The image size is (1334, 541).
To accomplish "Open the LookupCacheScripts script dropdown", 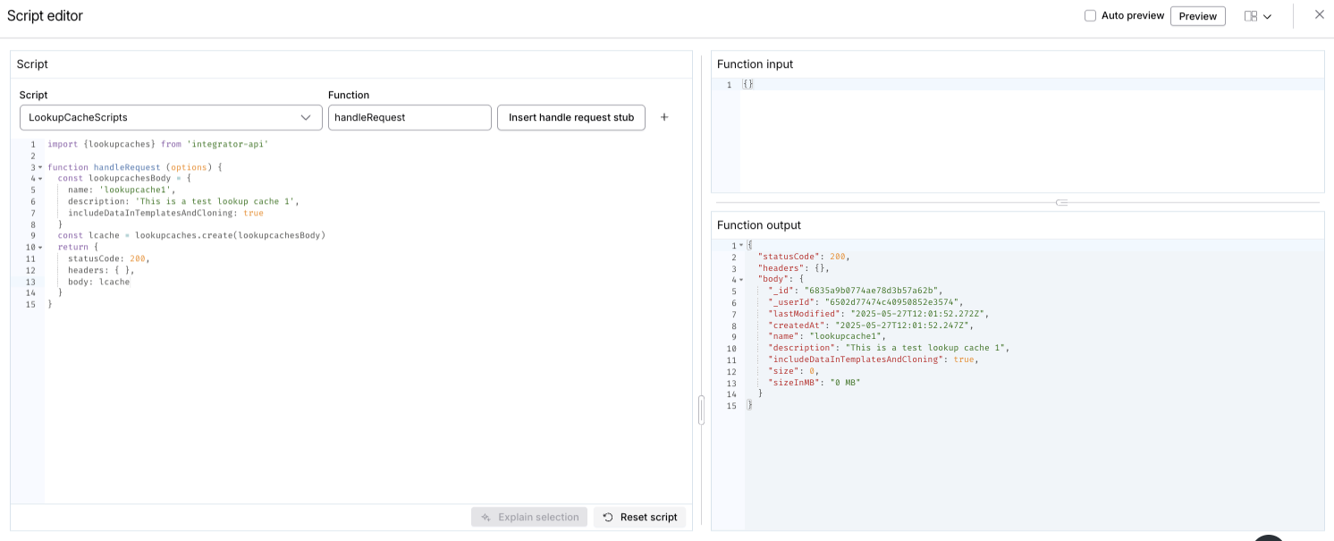I will (x=171, y=117).
